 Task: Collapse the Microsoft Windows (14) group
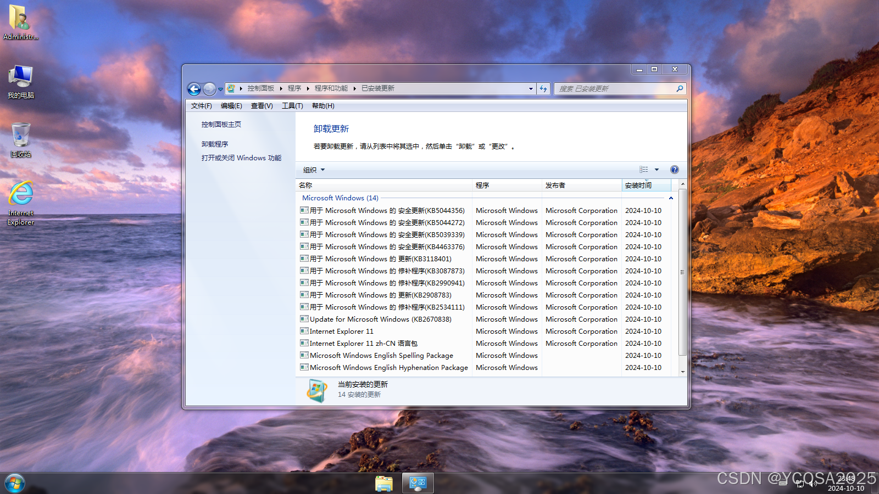pyautogui.click(x=671, y=198)
